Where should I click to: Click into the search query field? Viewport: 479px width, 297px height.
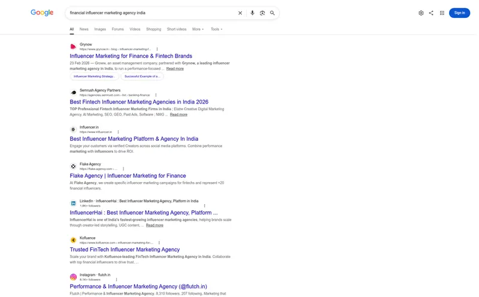tap(151, 13)
